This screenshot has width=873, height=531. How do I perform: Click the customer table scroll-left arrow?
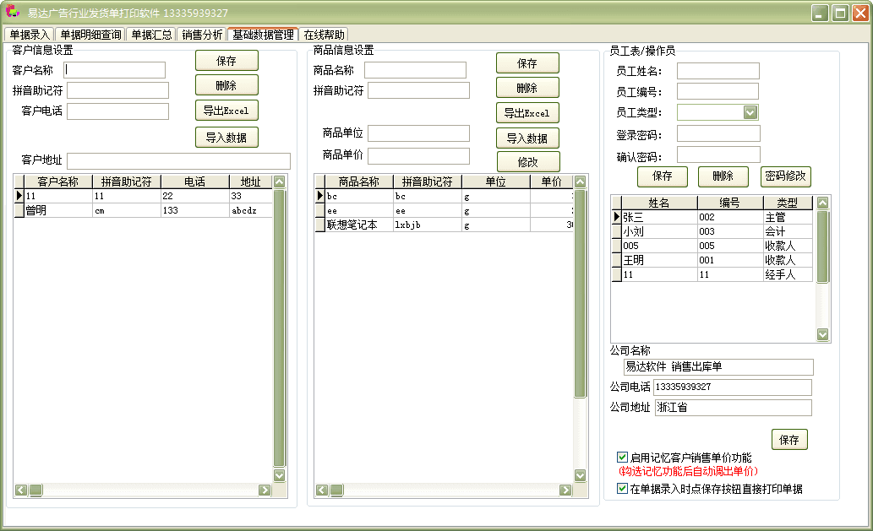(20, 490)
